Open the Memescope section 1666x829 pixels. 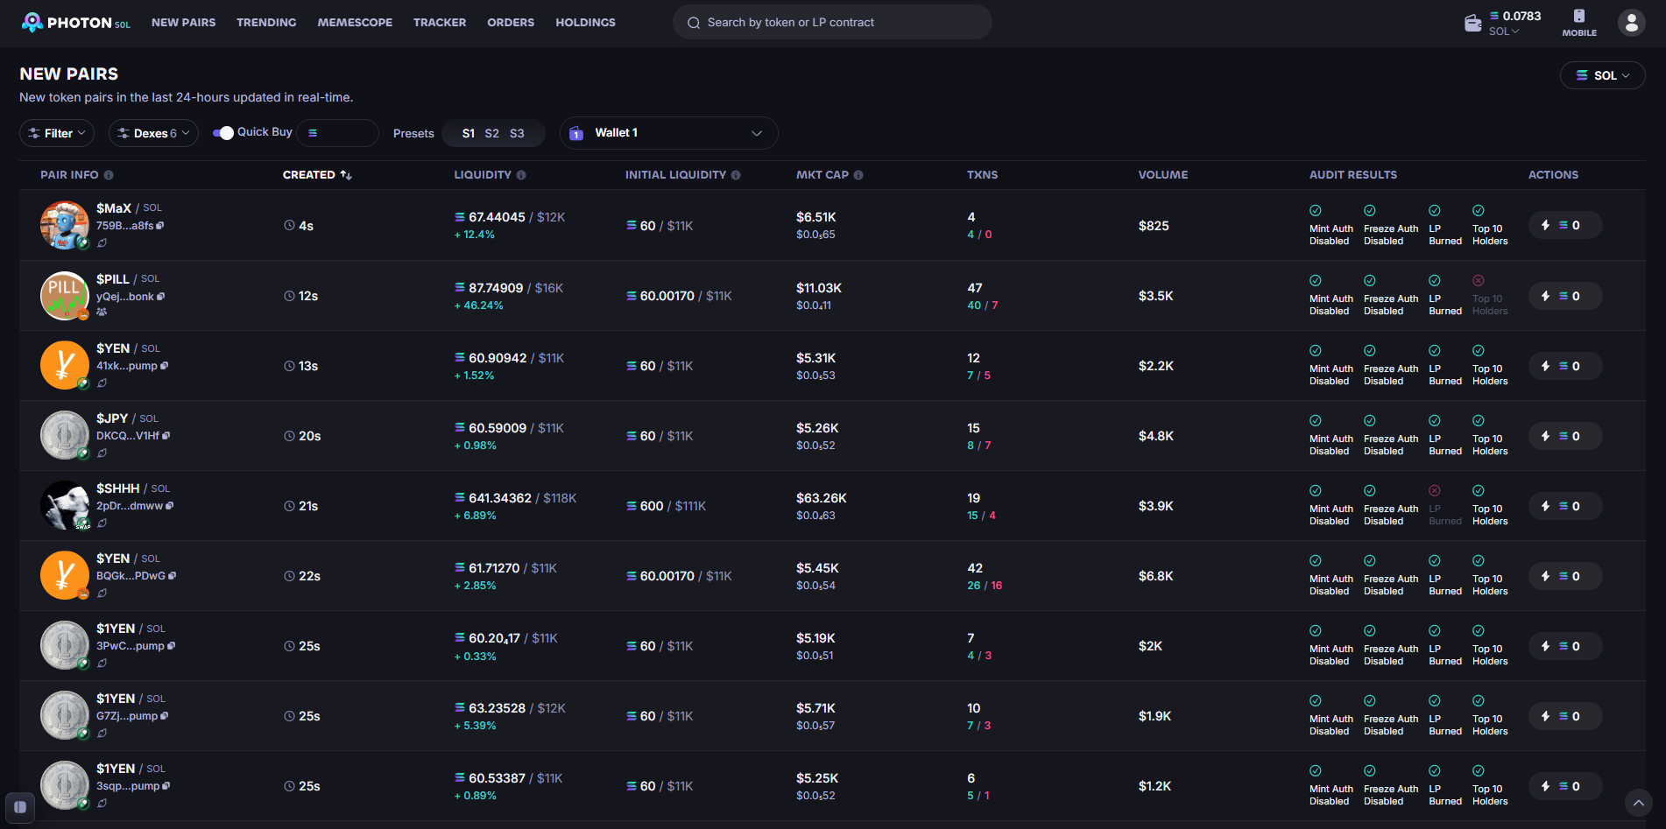(355, 22)
